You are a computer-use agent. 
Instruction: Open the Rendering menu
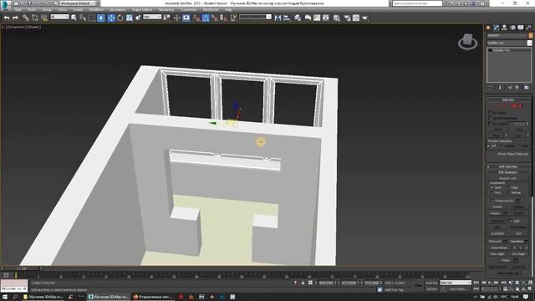pos(166,10)
